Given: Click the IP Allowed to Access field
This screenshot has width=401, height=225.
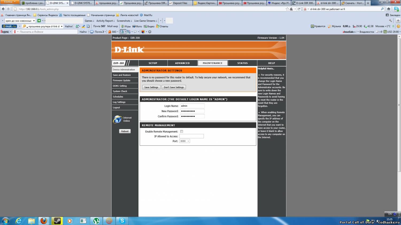Looking at the screenshot, I should click(x=191, y=136).
